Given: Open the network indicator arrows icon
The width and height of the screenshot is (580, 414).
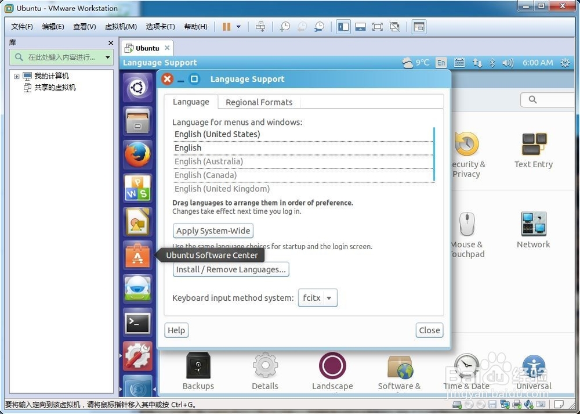Looking at the screenshot, I should (x=477, y=63).
